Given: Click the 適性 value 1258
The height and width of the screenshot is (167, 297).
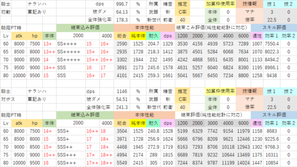Looking at the screenshot, I should pyautogui.click(x=257, y=75).
